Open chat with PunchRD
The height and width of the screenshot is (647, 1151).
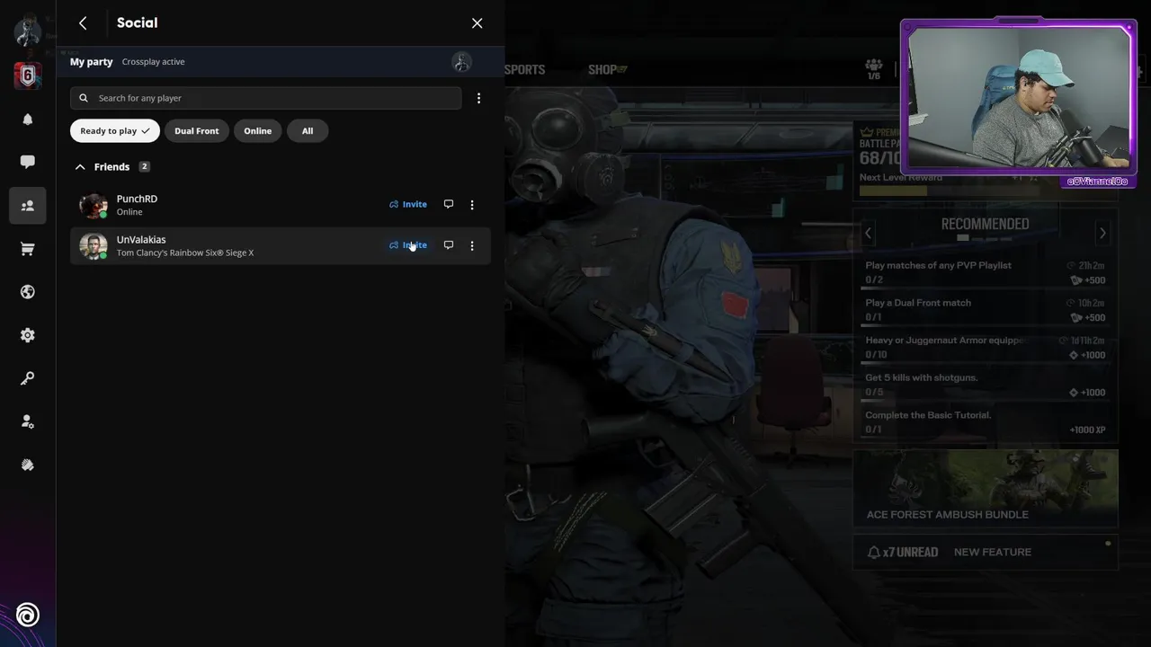[449, 204]
